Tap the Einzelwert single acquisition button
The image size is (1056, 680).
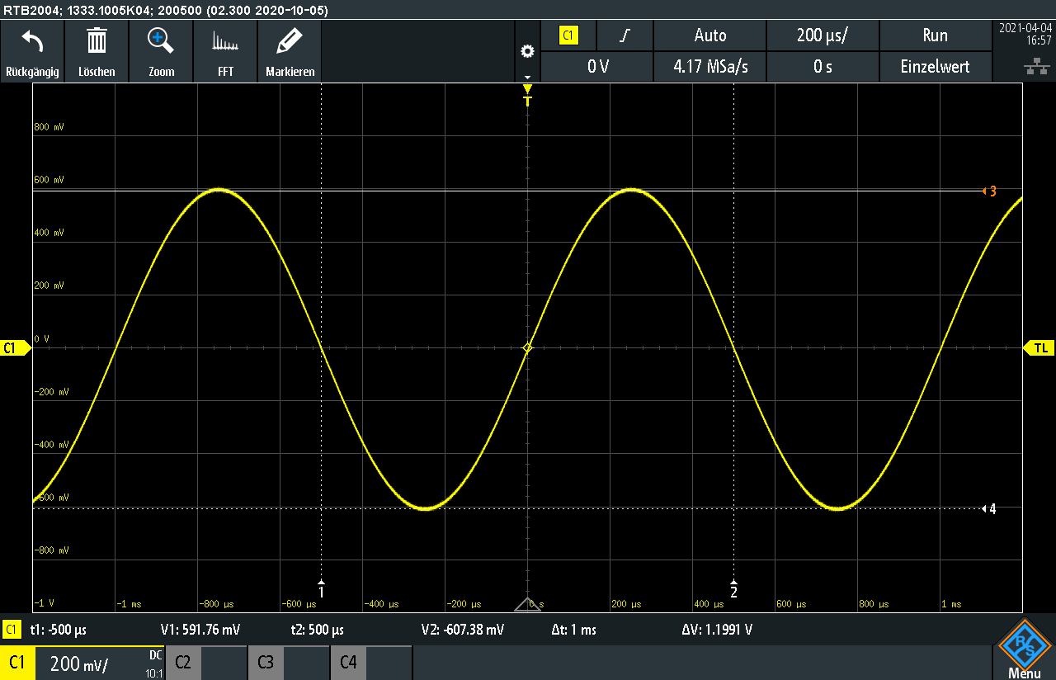coord(935,67)
